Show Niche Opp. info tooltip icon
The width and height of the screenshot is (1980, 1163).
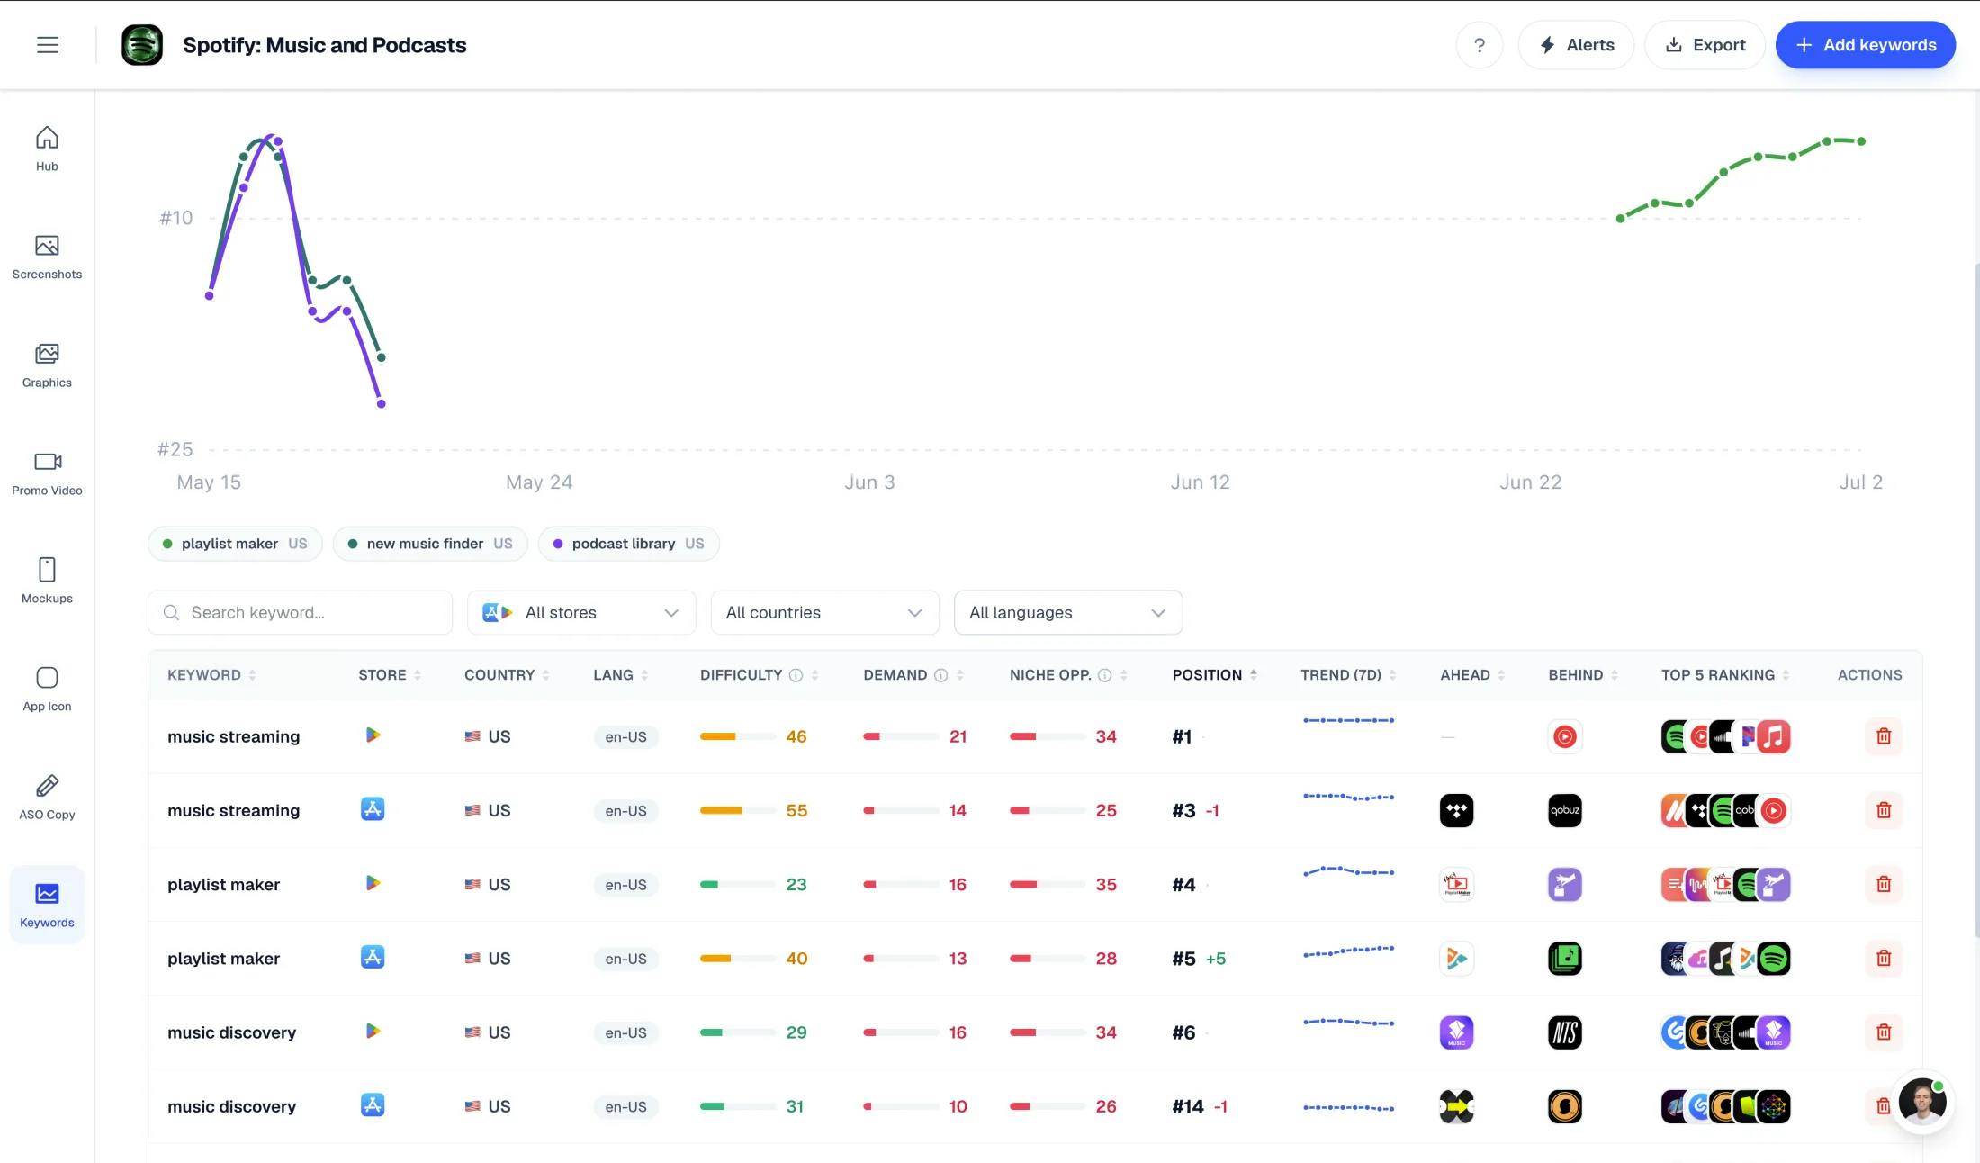click(1104, 675)
